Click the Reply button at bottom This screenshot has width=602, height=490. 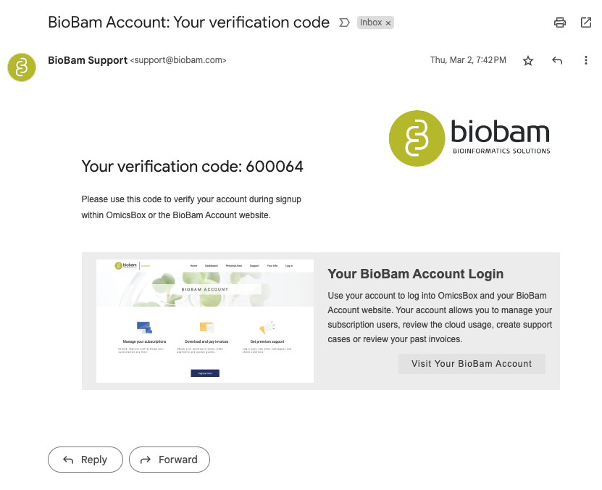click(x=85, y=460)
